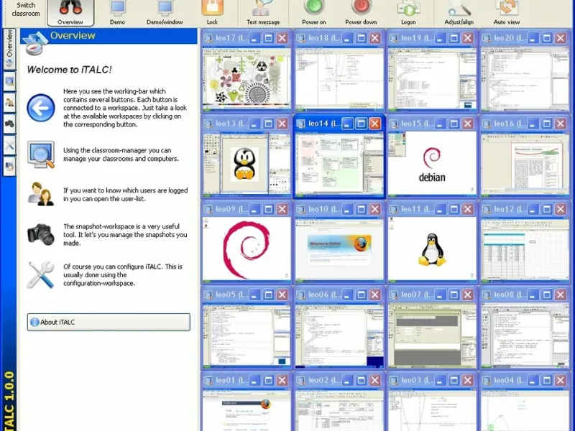Run the Adjust/align windows tool
Screen dimensions: 575x431
pos(459,13)
